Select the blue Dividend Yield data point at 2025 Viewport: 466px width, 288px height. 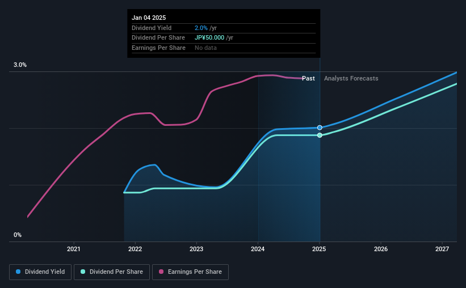click(320, 128)
